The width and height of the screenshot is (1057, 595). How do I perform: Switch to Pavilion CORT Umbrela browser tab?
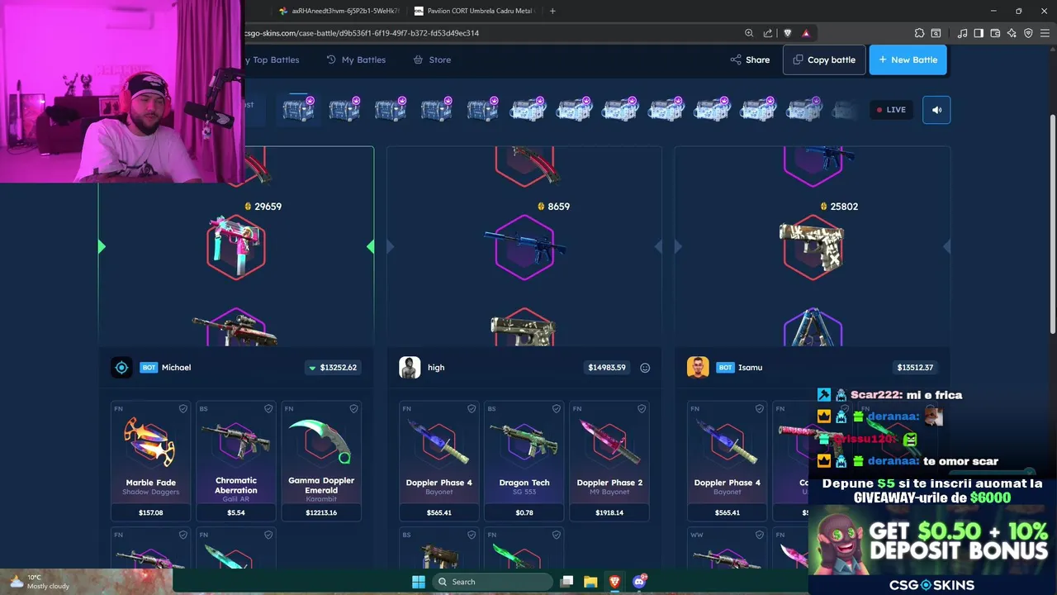(474, 11)
